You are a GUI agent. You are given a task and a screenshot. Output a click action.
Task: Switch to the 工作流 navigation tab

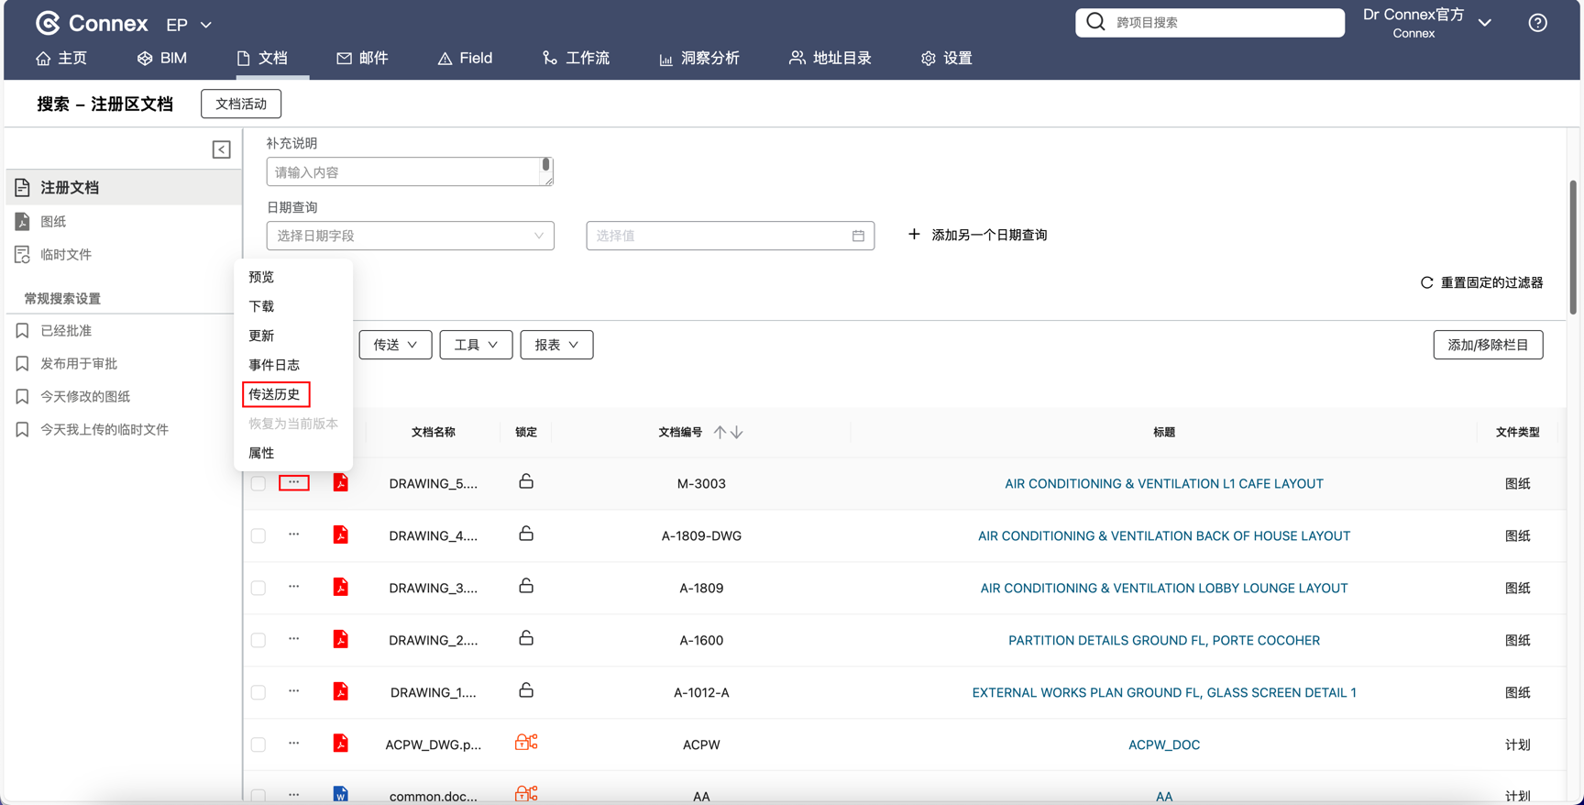coord(576,58)
